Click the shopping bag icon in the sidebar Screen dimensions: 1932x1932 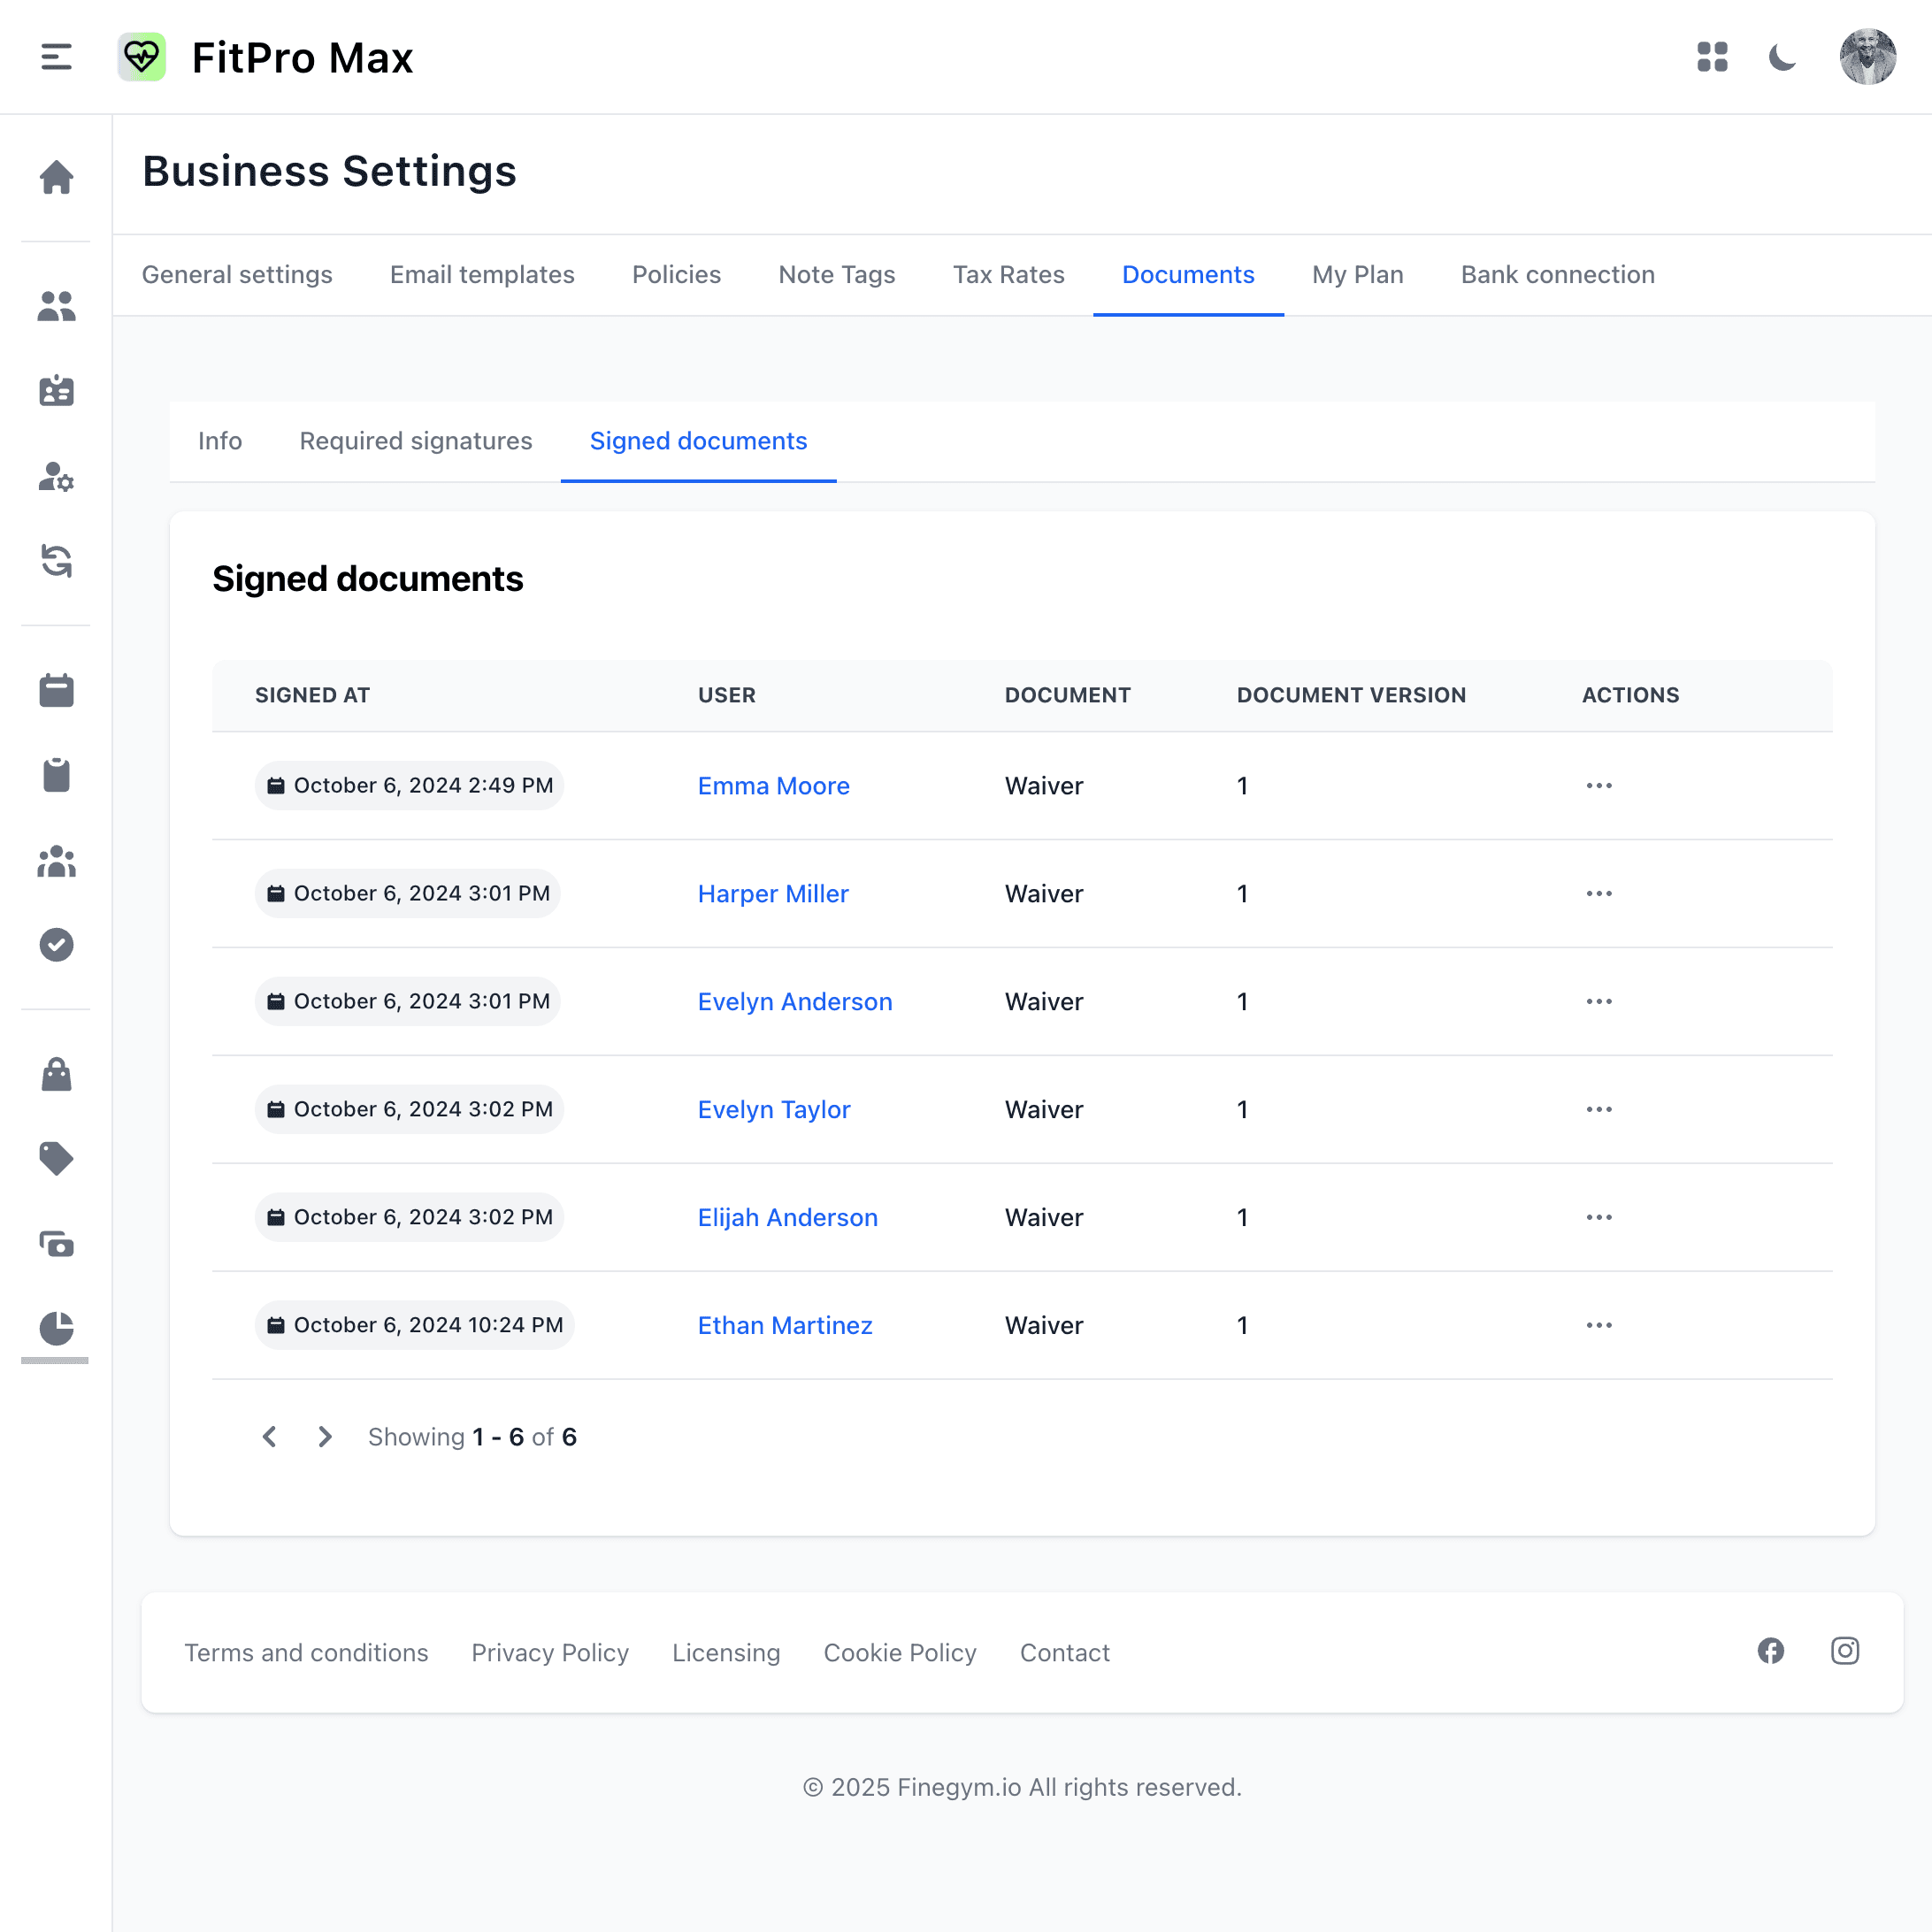tap(56, 1074)
